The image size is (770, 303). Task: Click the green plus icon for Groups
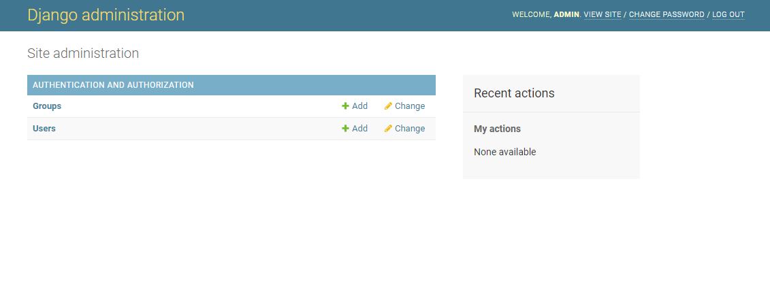tap(345, 106)
